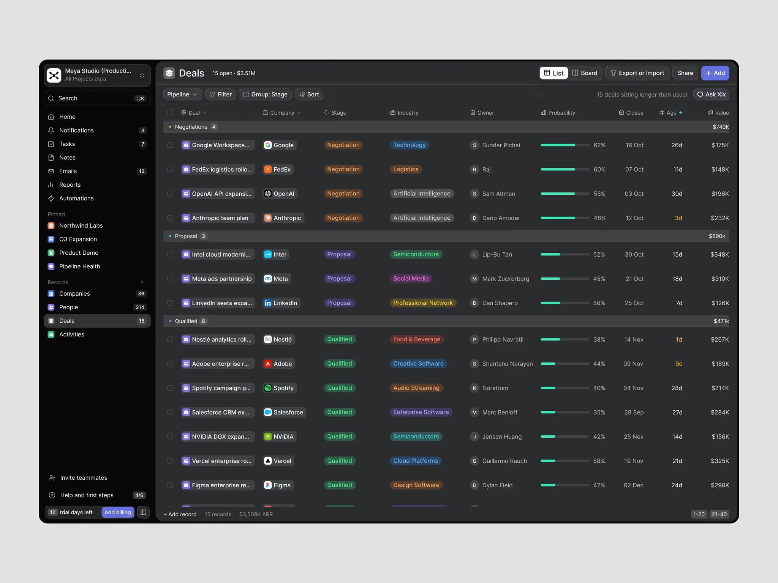Click Add record at table bottom
Image resolution: width=778 pixels, height=583 pixels.
pyautogui.click(x=180, y=514)
